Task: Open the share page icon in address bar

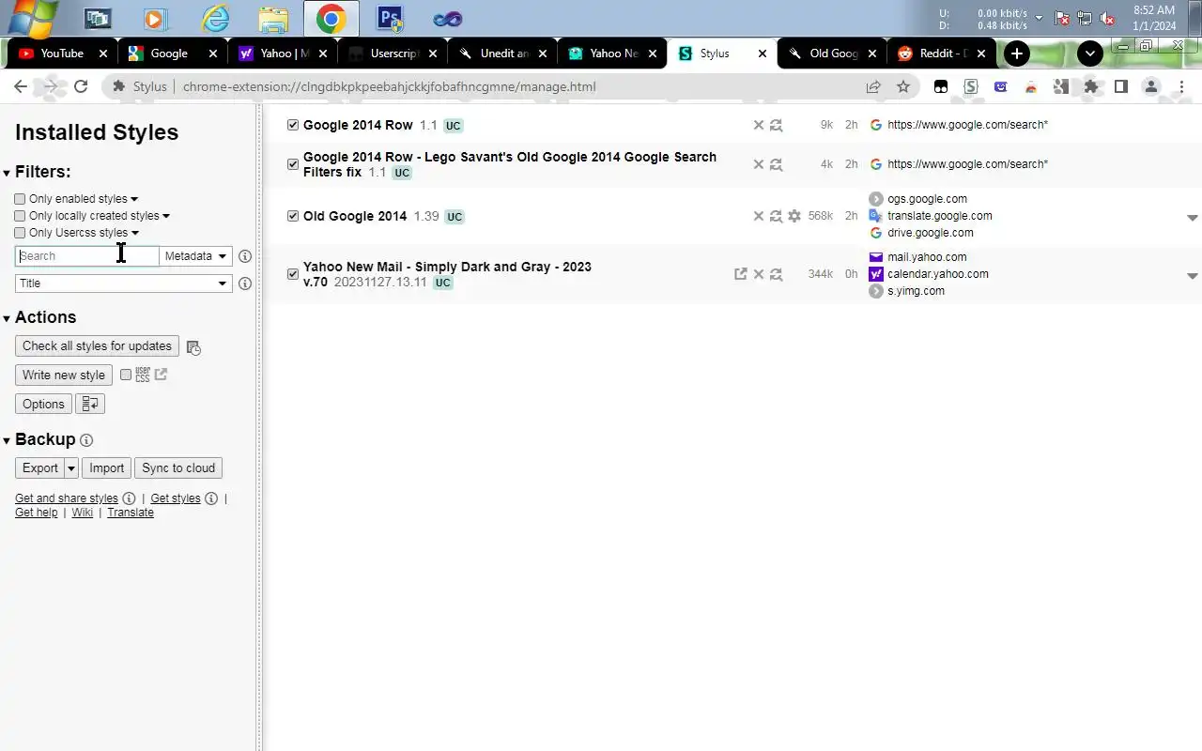Action: (873, 86)
